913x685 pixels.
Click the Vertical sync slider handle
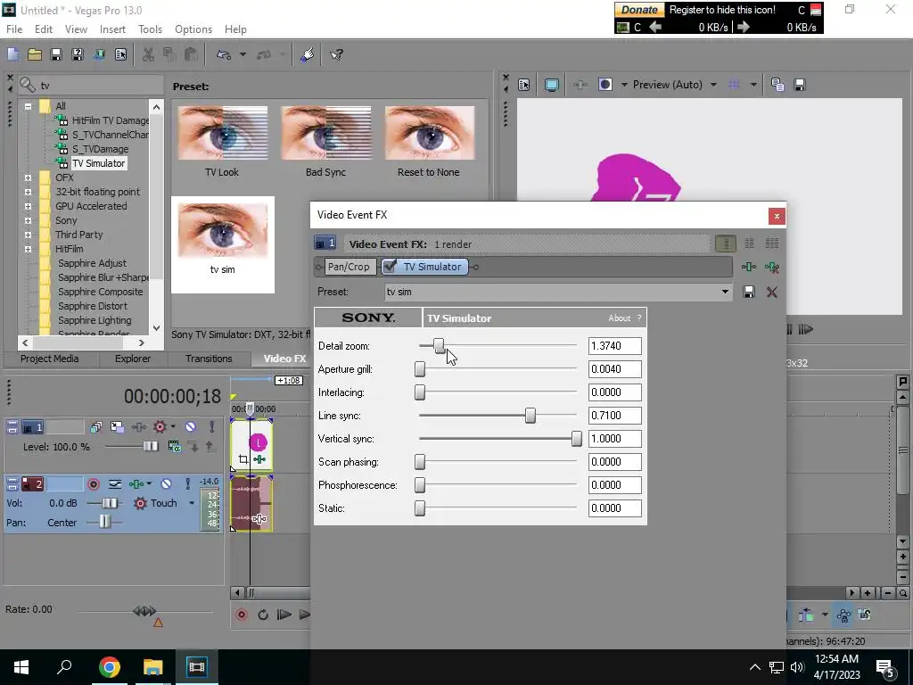(577, 439)
